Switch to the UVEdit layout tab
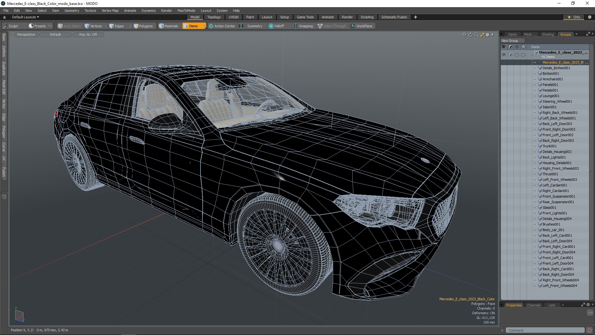Image resolution: width=595 pixels, height=335 pixels. point(233,17)
